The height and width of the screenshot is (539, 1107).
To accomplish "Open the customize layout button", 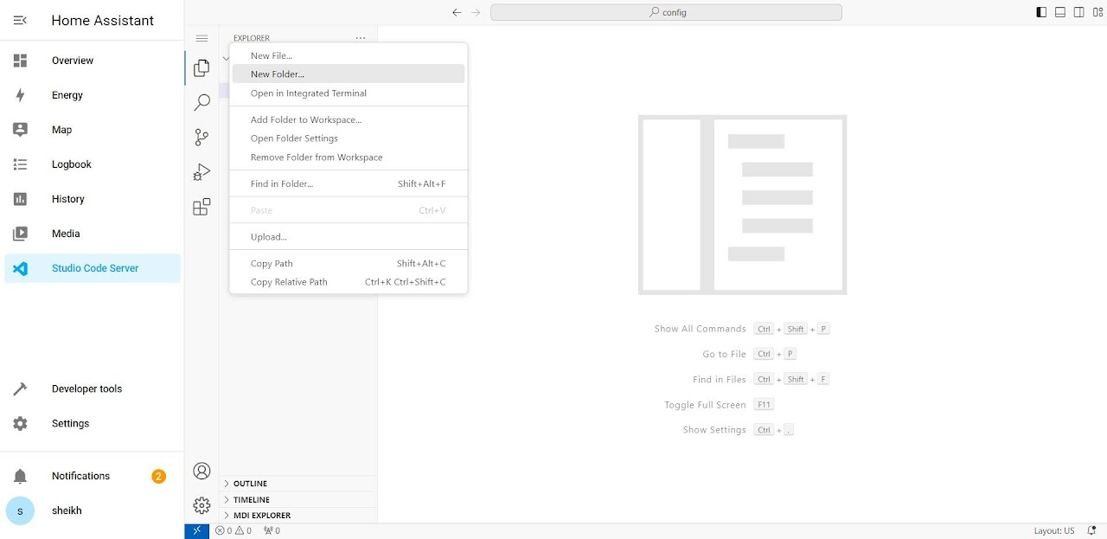I will [x=1097, y=12].
